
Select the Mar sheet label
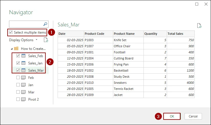[31, 92]
